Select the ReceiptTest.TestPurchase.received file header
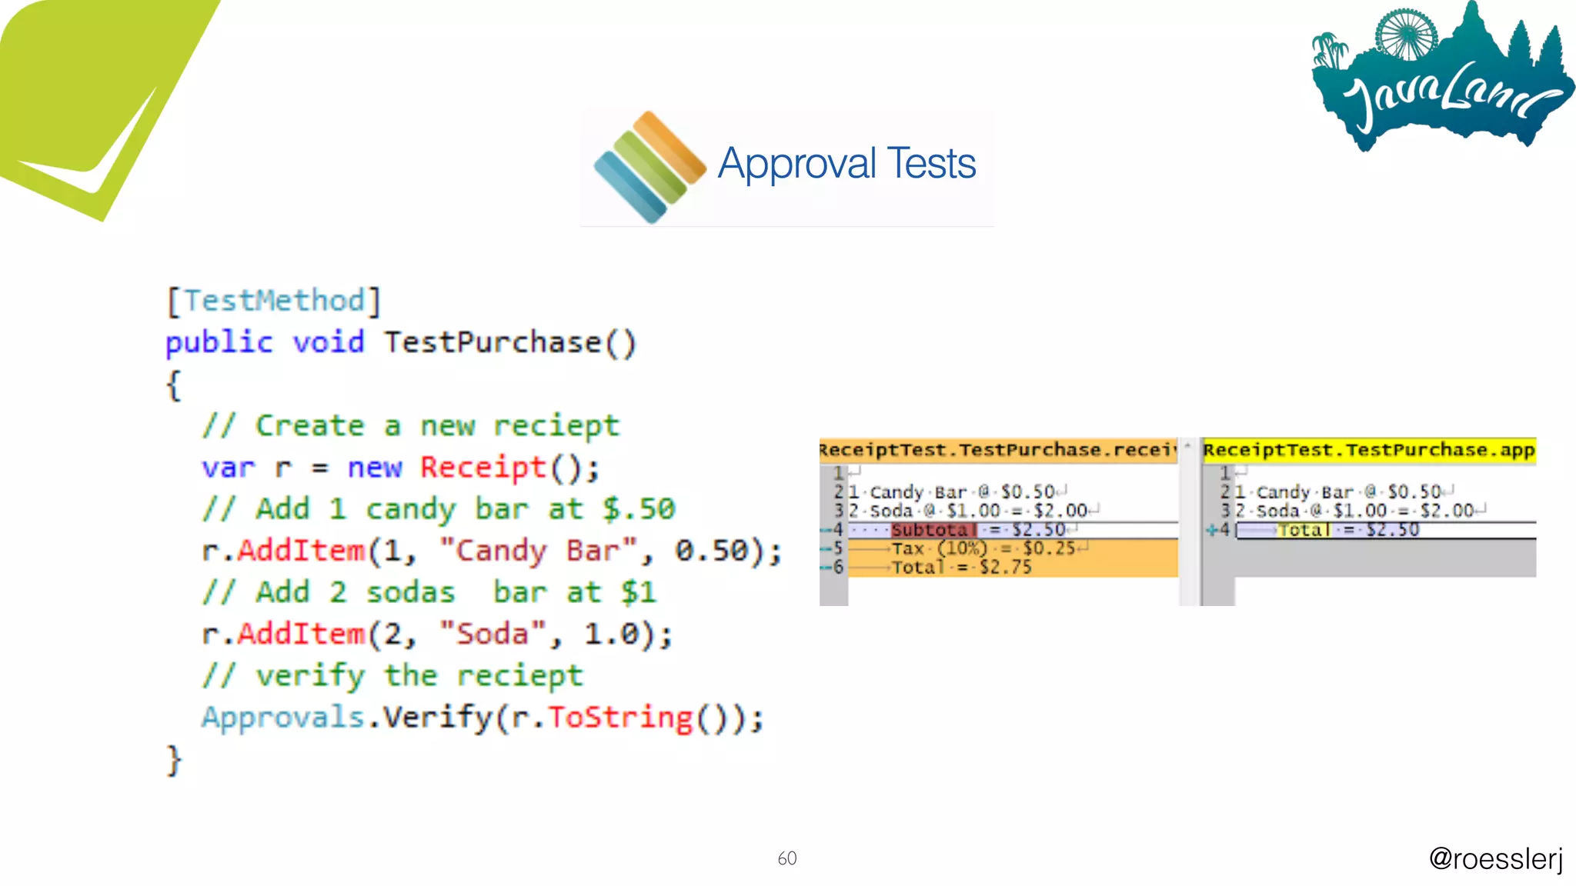Screen dimensions: 1576x886 point(997,450)
